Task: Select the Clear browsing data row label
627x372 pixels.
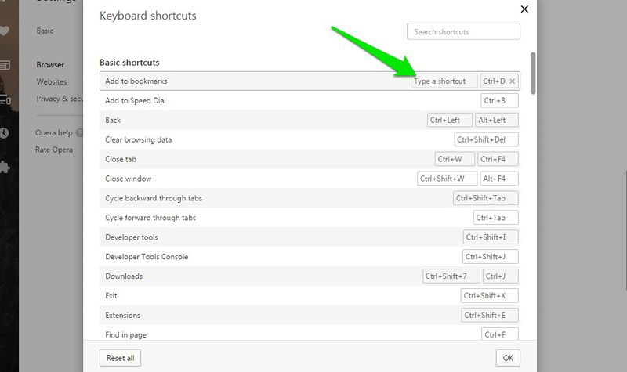Action: [x=139, y=140]
